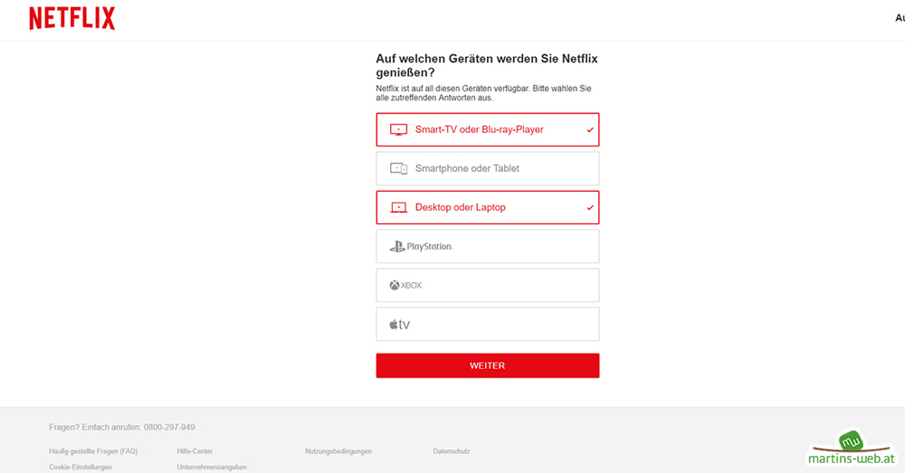Viewport: 905px width, 473px height.
Task: Open the Cookie-Einstellungen link
Action: (81, 467)
